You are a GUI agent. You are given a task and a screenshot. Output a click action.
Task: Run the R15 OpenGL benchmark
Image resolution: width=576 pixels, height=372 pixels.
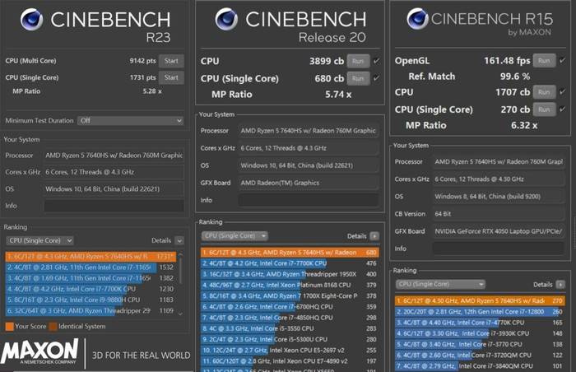coord(543,60)
